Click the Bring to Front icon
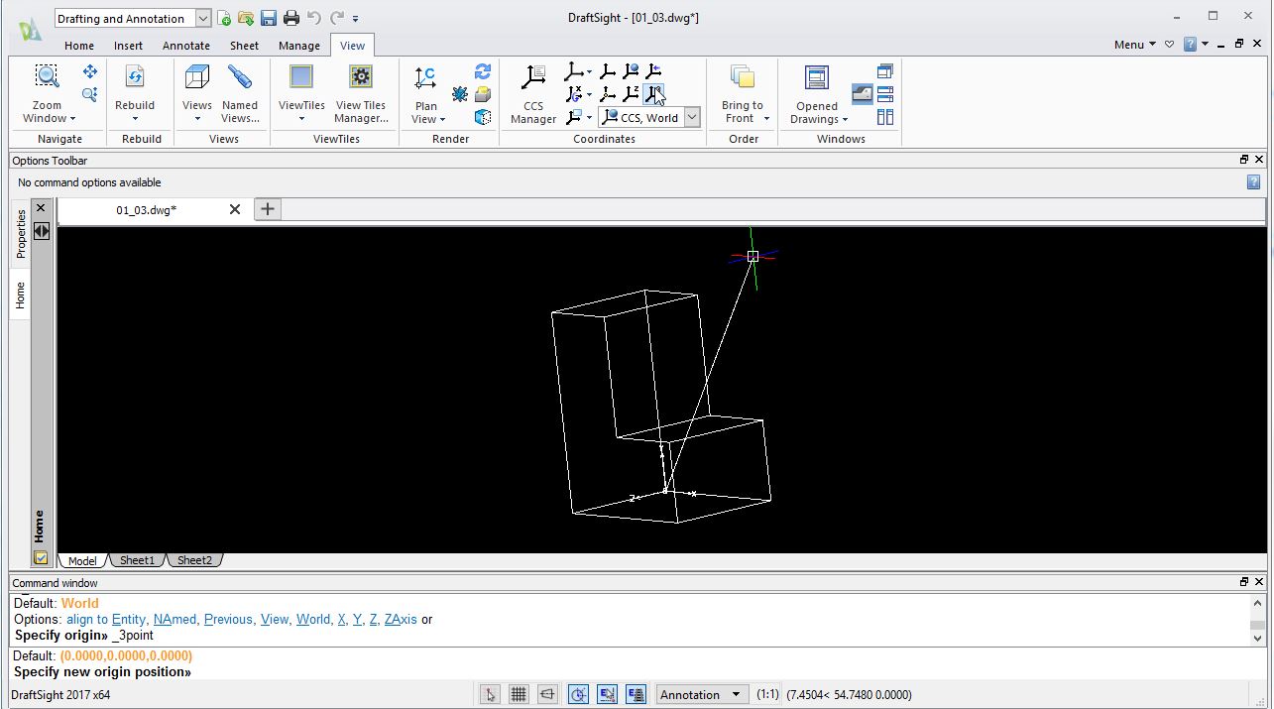The width and height of the screenshot is (1274, 709). click(743, 95)
